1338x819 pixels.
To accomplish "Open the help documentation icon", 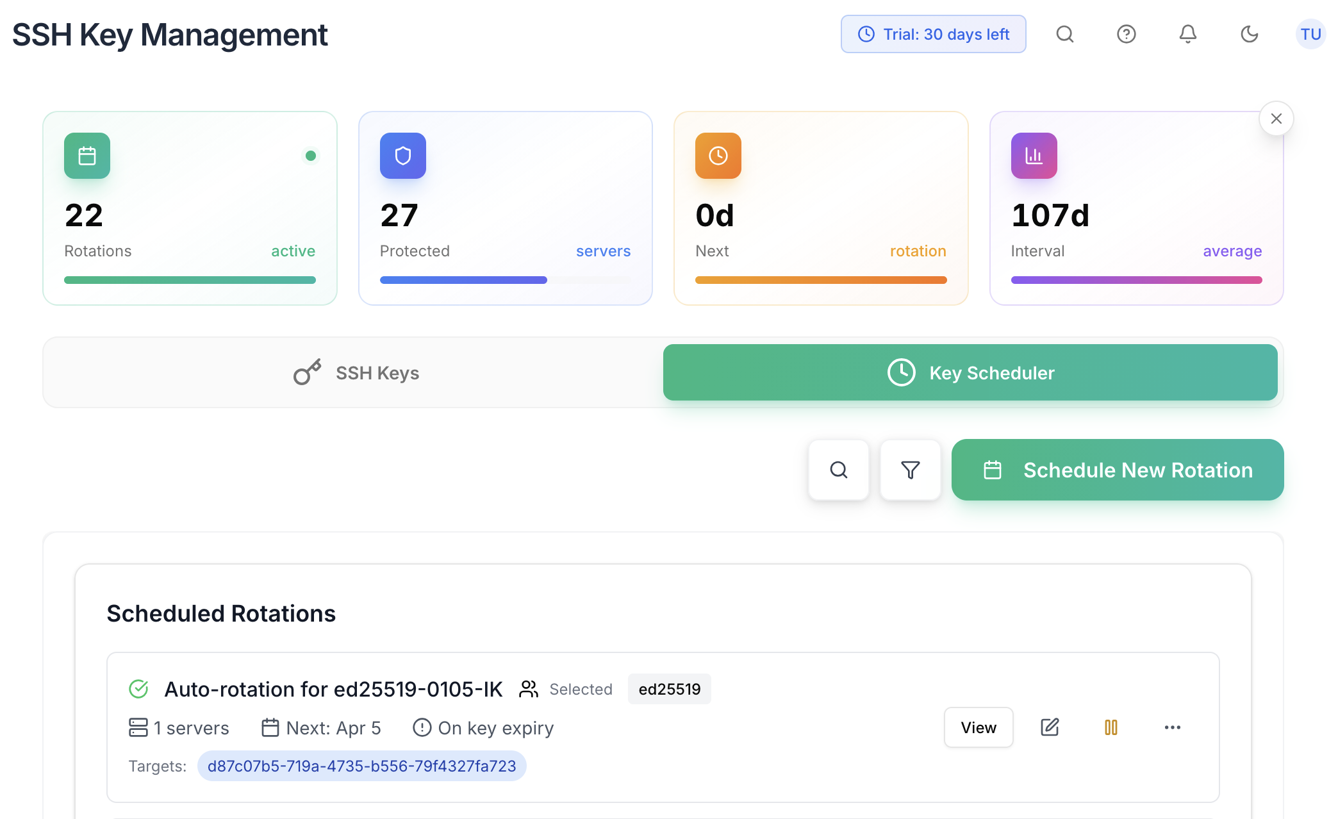I will point(1126,34).
